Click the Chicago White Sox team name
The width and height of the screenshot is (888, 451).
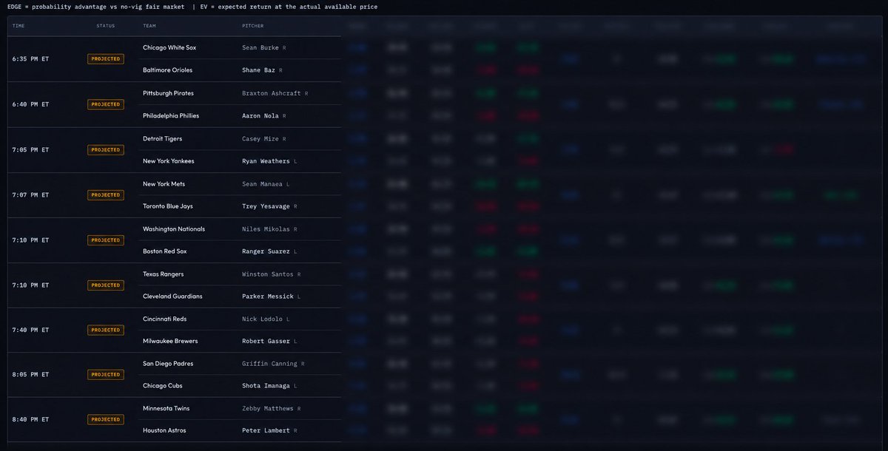point(169,47)
